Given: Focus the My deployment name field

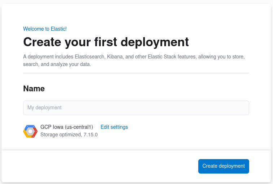Looking at the screenshot, I should coord(136,108).
